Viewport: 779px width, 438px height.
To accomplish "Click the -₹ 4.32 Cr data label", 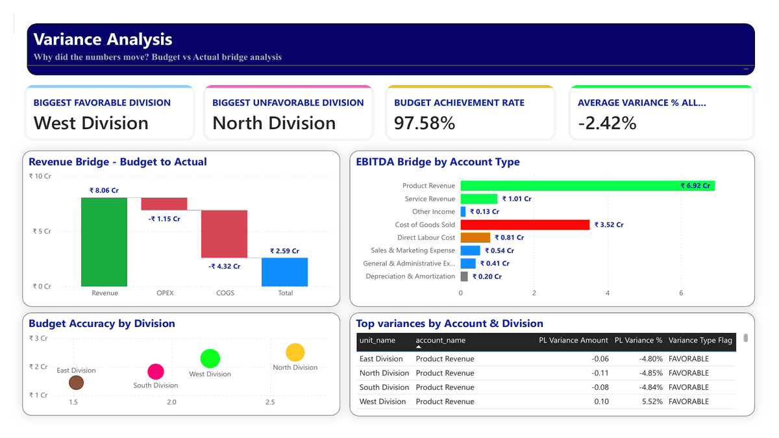I will point(224,266).
